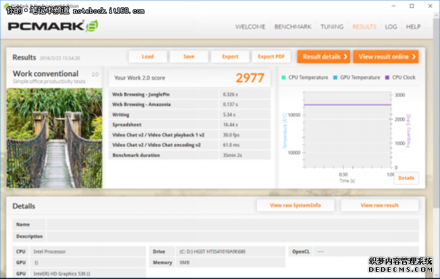Minimize the PCMark window

click(393, 6)
